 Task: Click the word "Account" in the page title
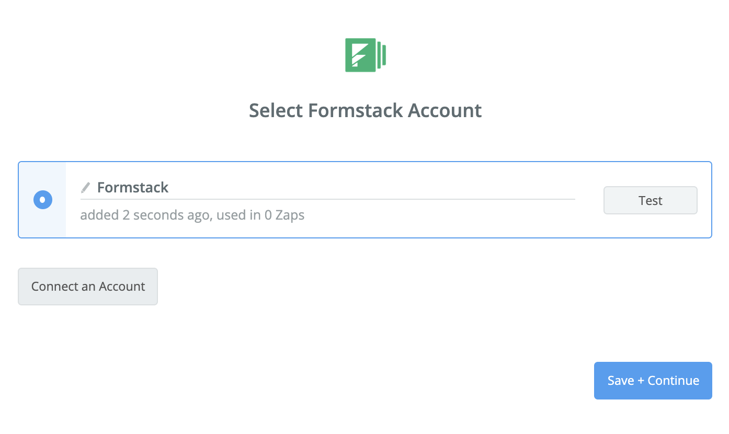tap(445, 111)
